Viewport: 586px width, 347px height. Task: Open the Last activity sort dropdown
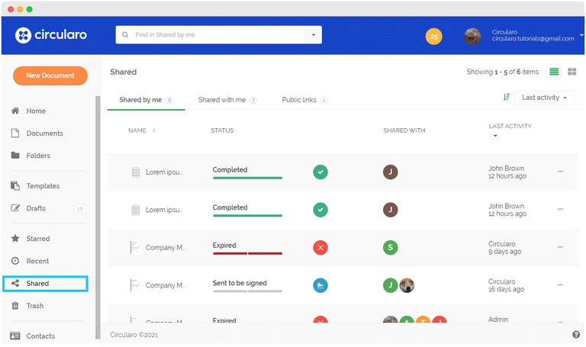[x=545, y=98]
